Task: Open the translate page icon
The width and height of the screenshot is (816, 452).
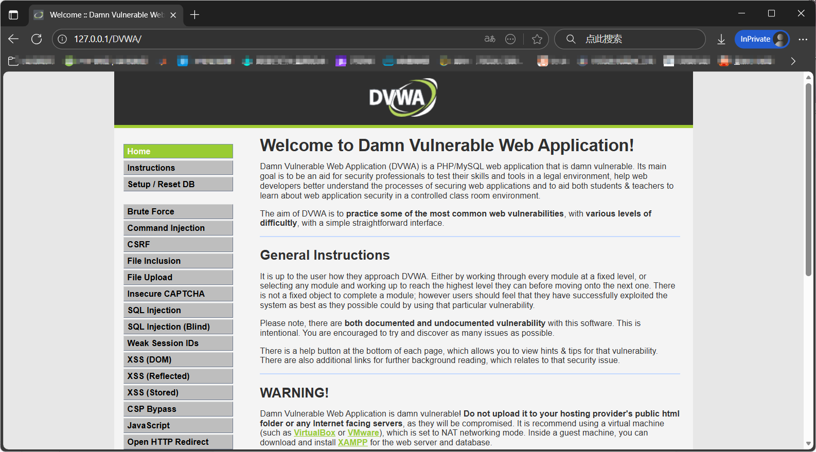Action: 490,39
